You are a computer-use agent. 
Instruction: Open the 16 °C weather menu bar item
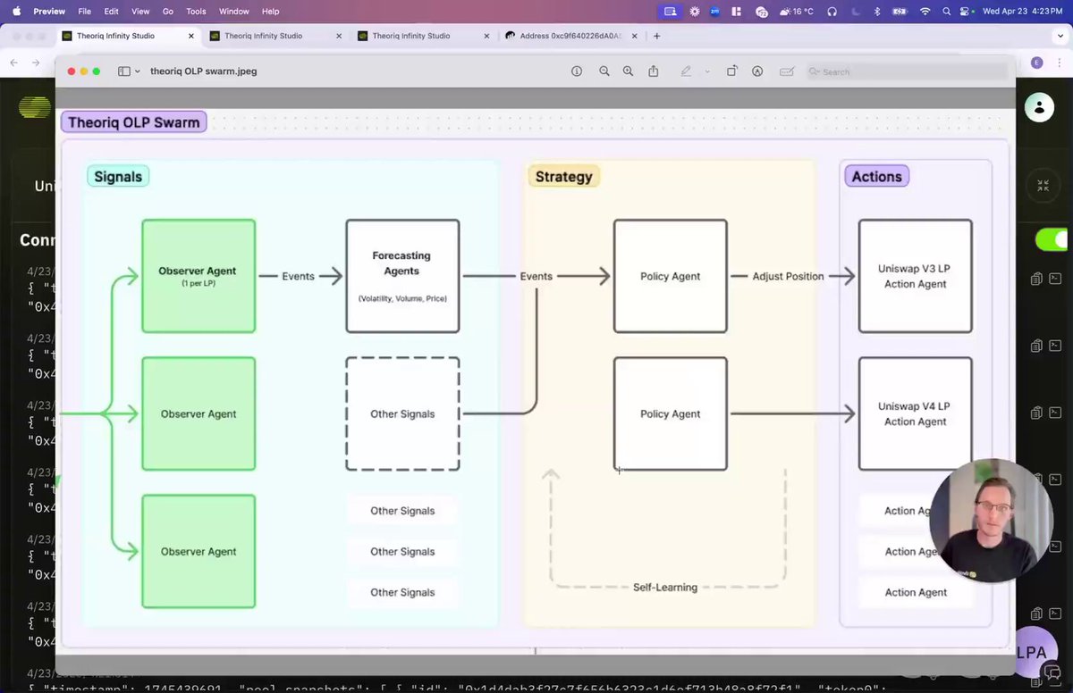tap(796, 12)
